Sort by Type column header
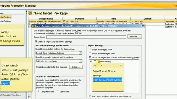The image size is (177, 99). click(113, 19)
